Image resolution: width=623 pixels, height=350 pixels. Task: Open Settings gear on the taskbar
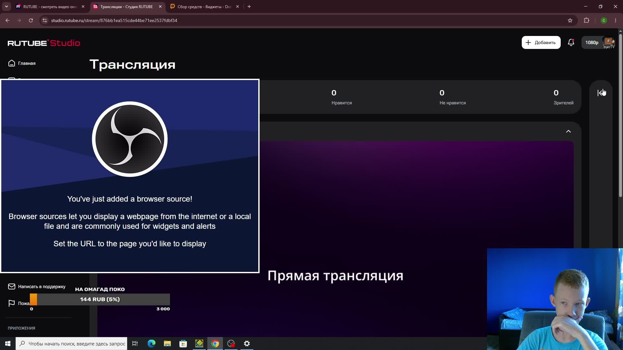[247, 344]
